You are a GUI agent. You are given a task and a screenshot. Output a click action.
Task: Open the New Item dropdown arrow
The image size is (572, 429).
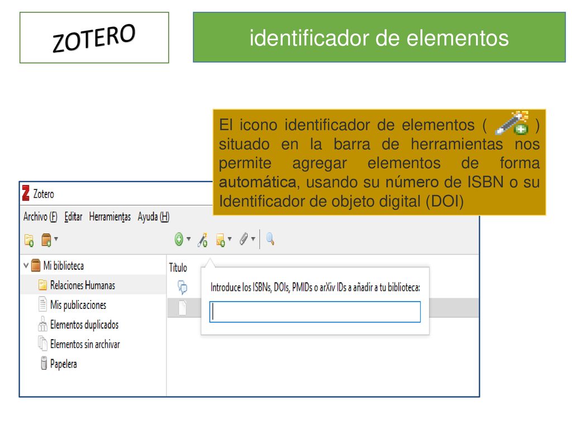point(189,239)
